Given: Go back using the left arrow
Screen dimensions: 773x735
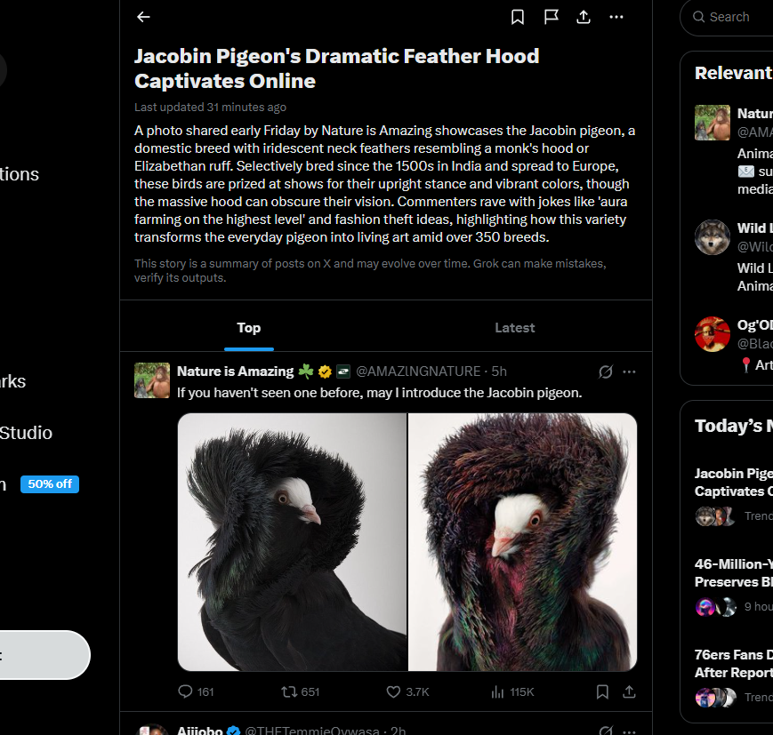Looking at the screenshot, I should pyautogui.click(x=143, y=17).
